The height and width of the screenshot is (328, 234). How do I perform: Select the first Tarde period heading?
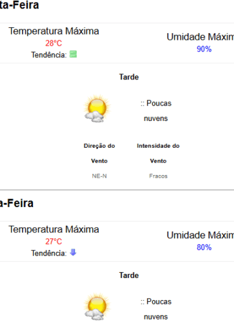[x=129, y=77]
